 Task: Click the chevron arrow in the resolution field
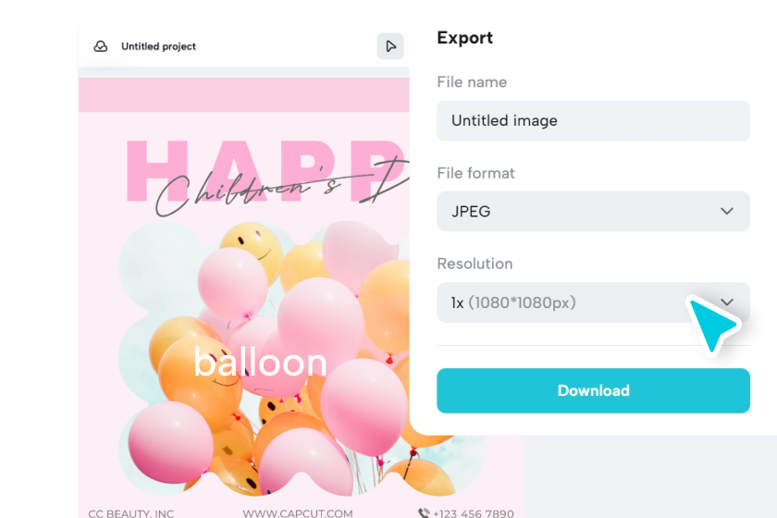726,302
